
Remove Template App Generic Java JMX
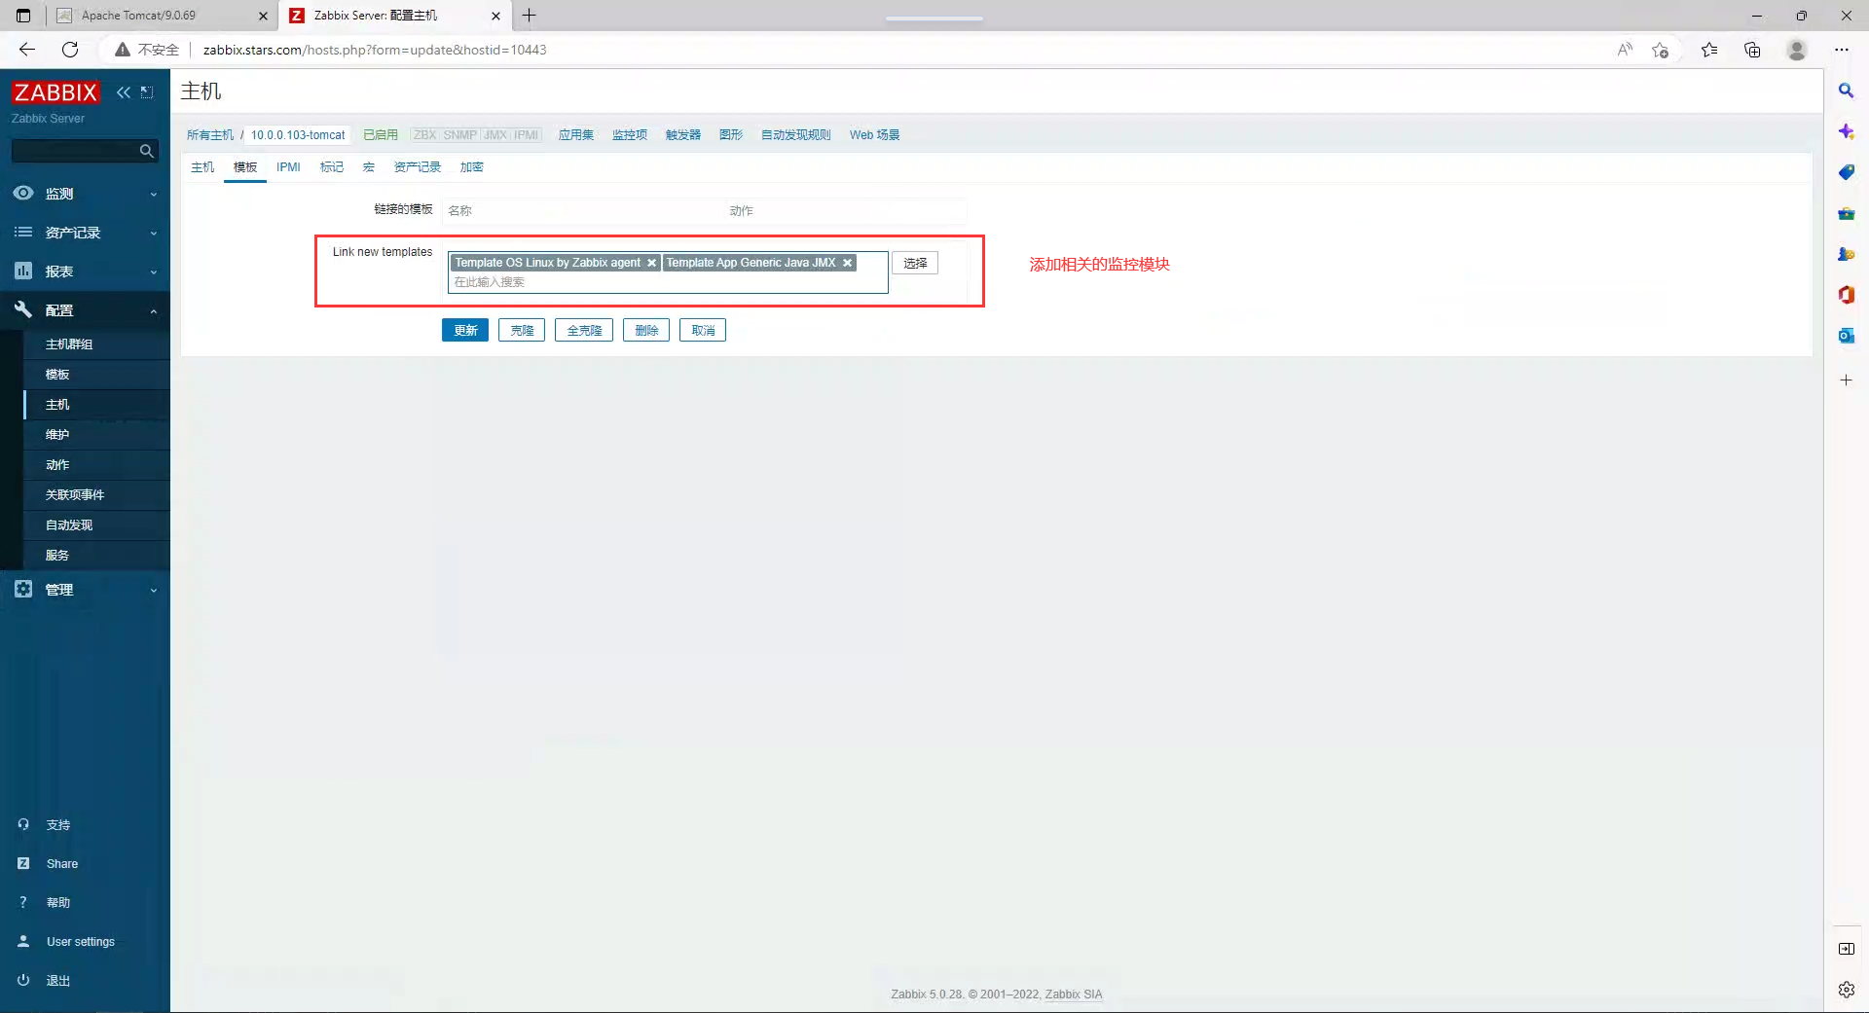click(847, 263)
